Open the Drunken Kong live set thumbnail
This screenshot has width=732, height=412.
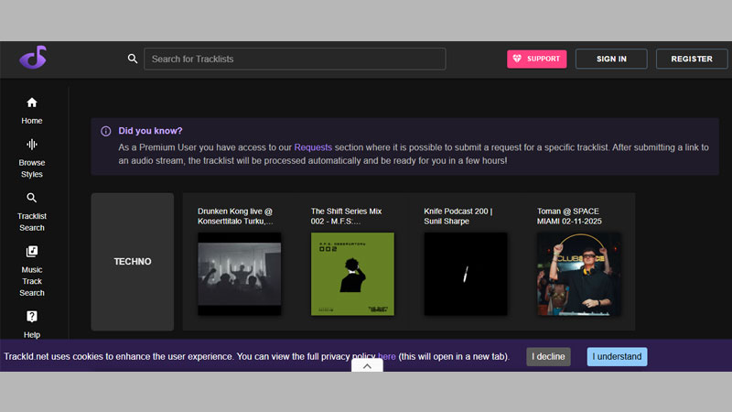(x=240, y=274)
